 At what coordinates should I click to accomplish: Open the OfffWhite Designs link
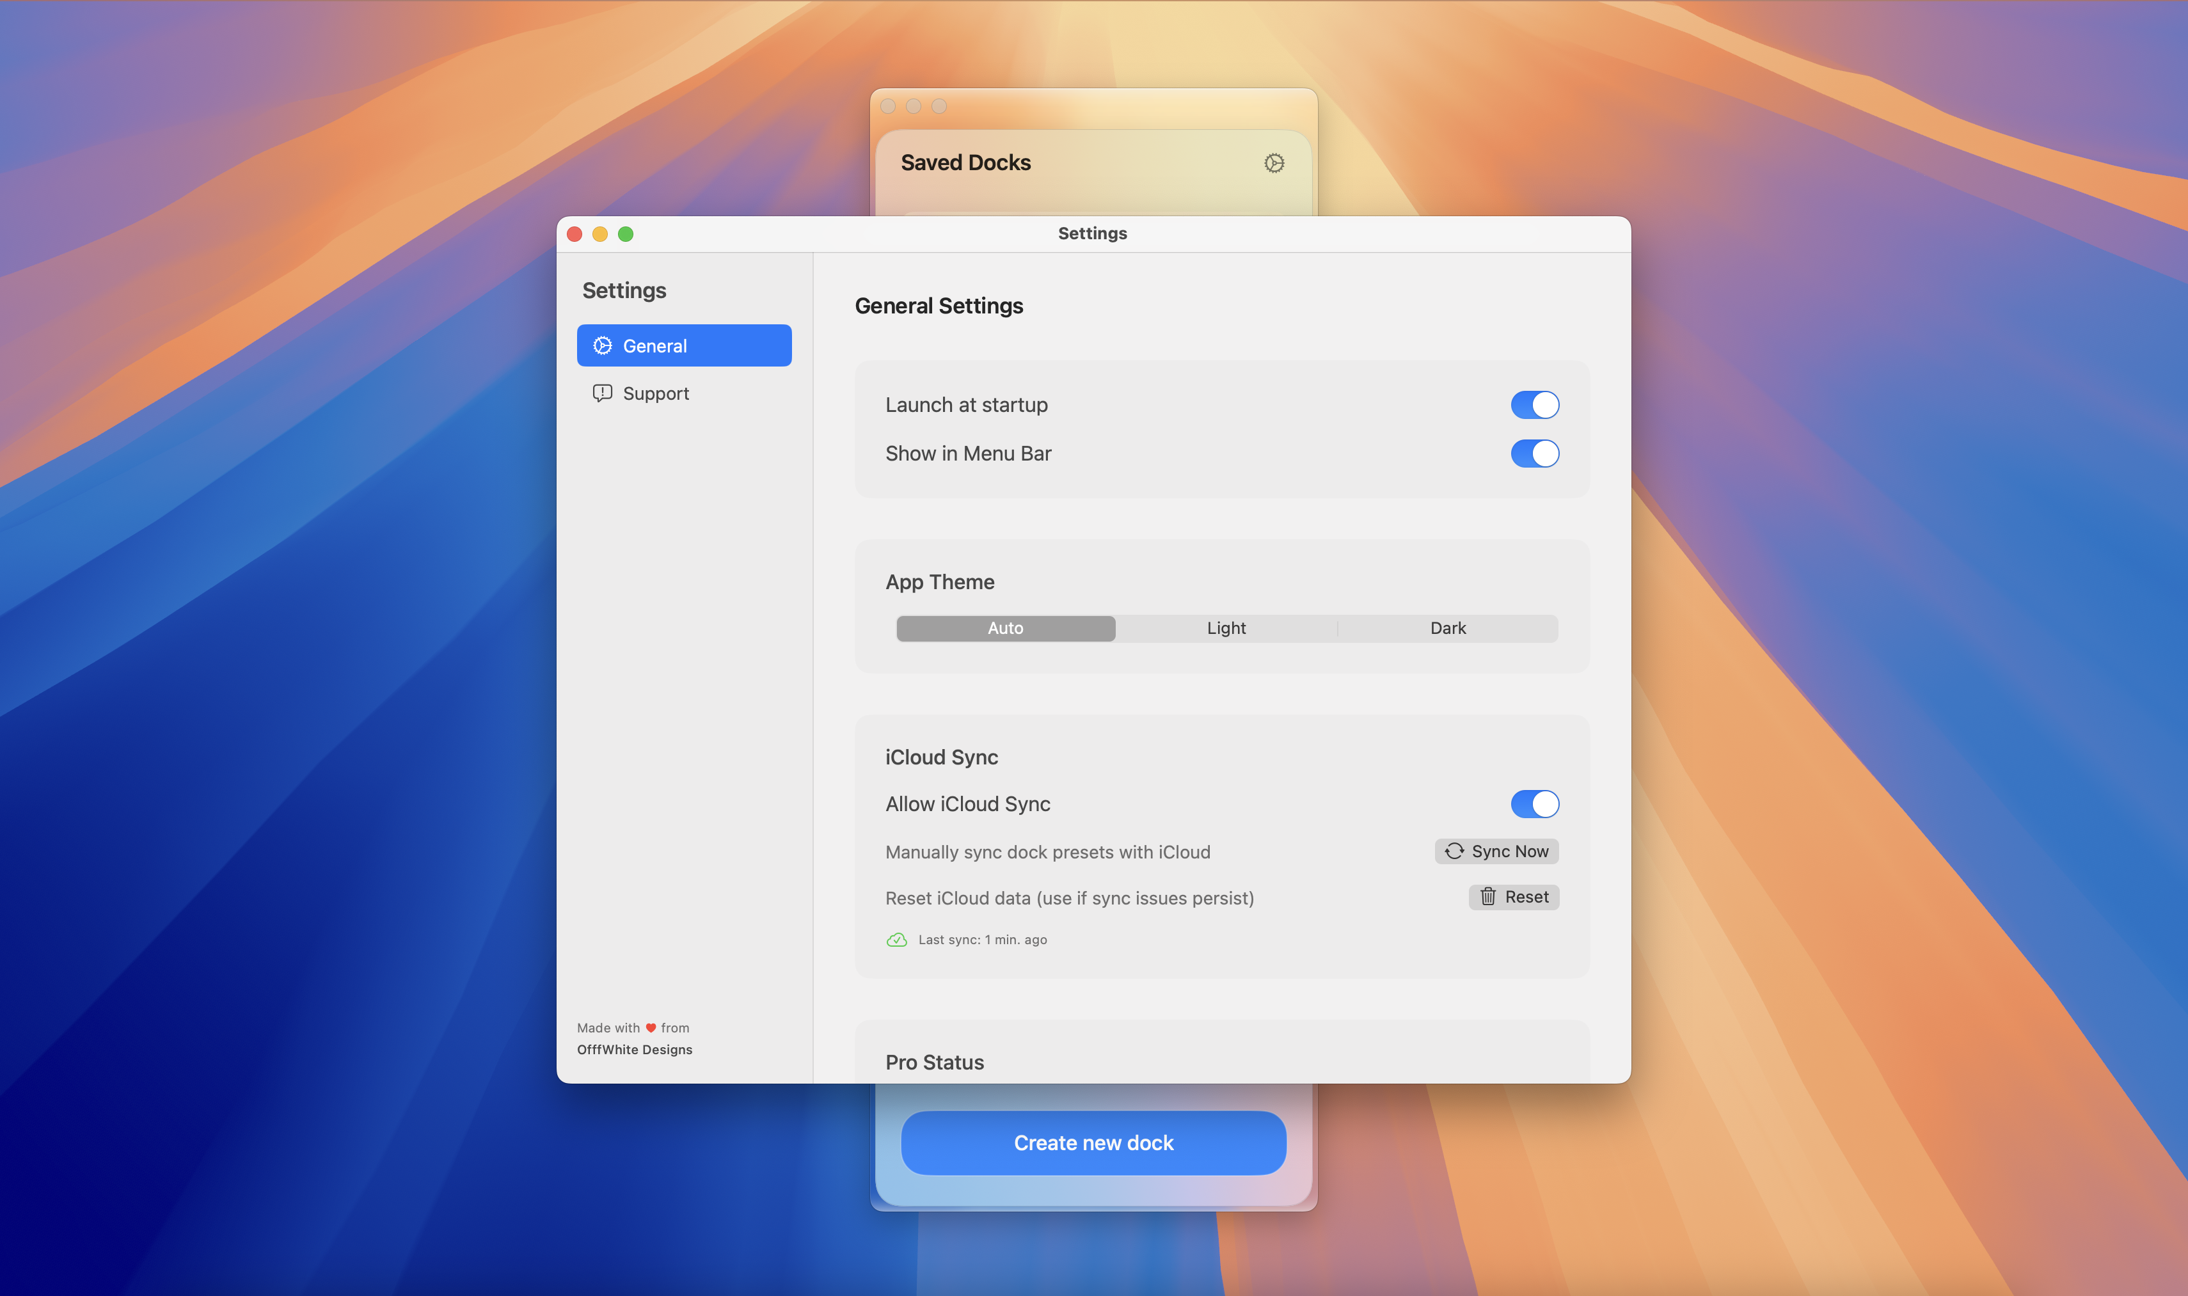(634, 1050)
